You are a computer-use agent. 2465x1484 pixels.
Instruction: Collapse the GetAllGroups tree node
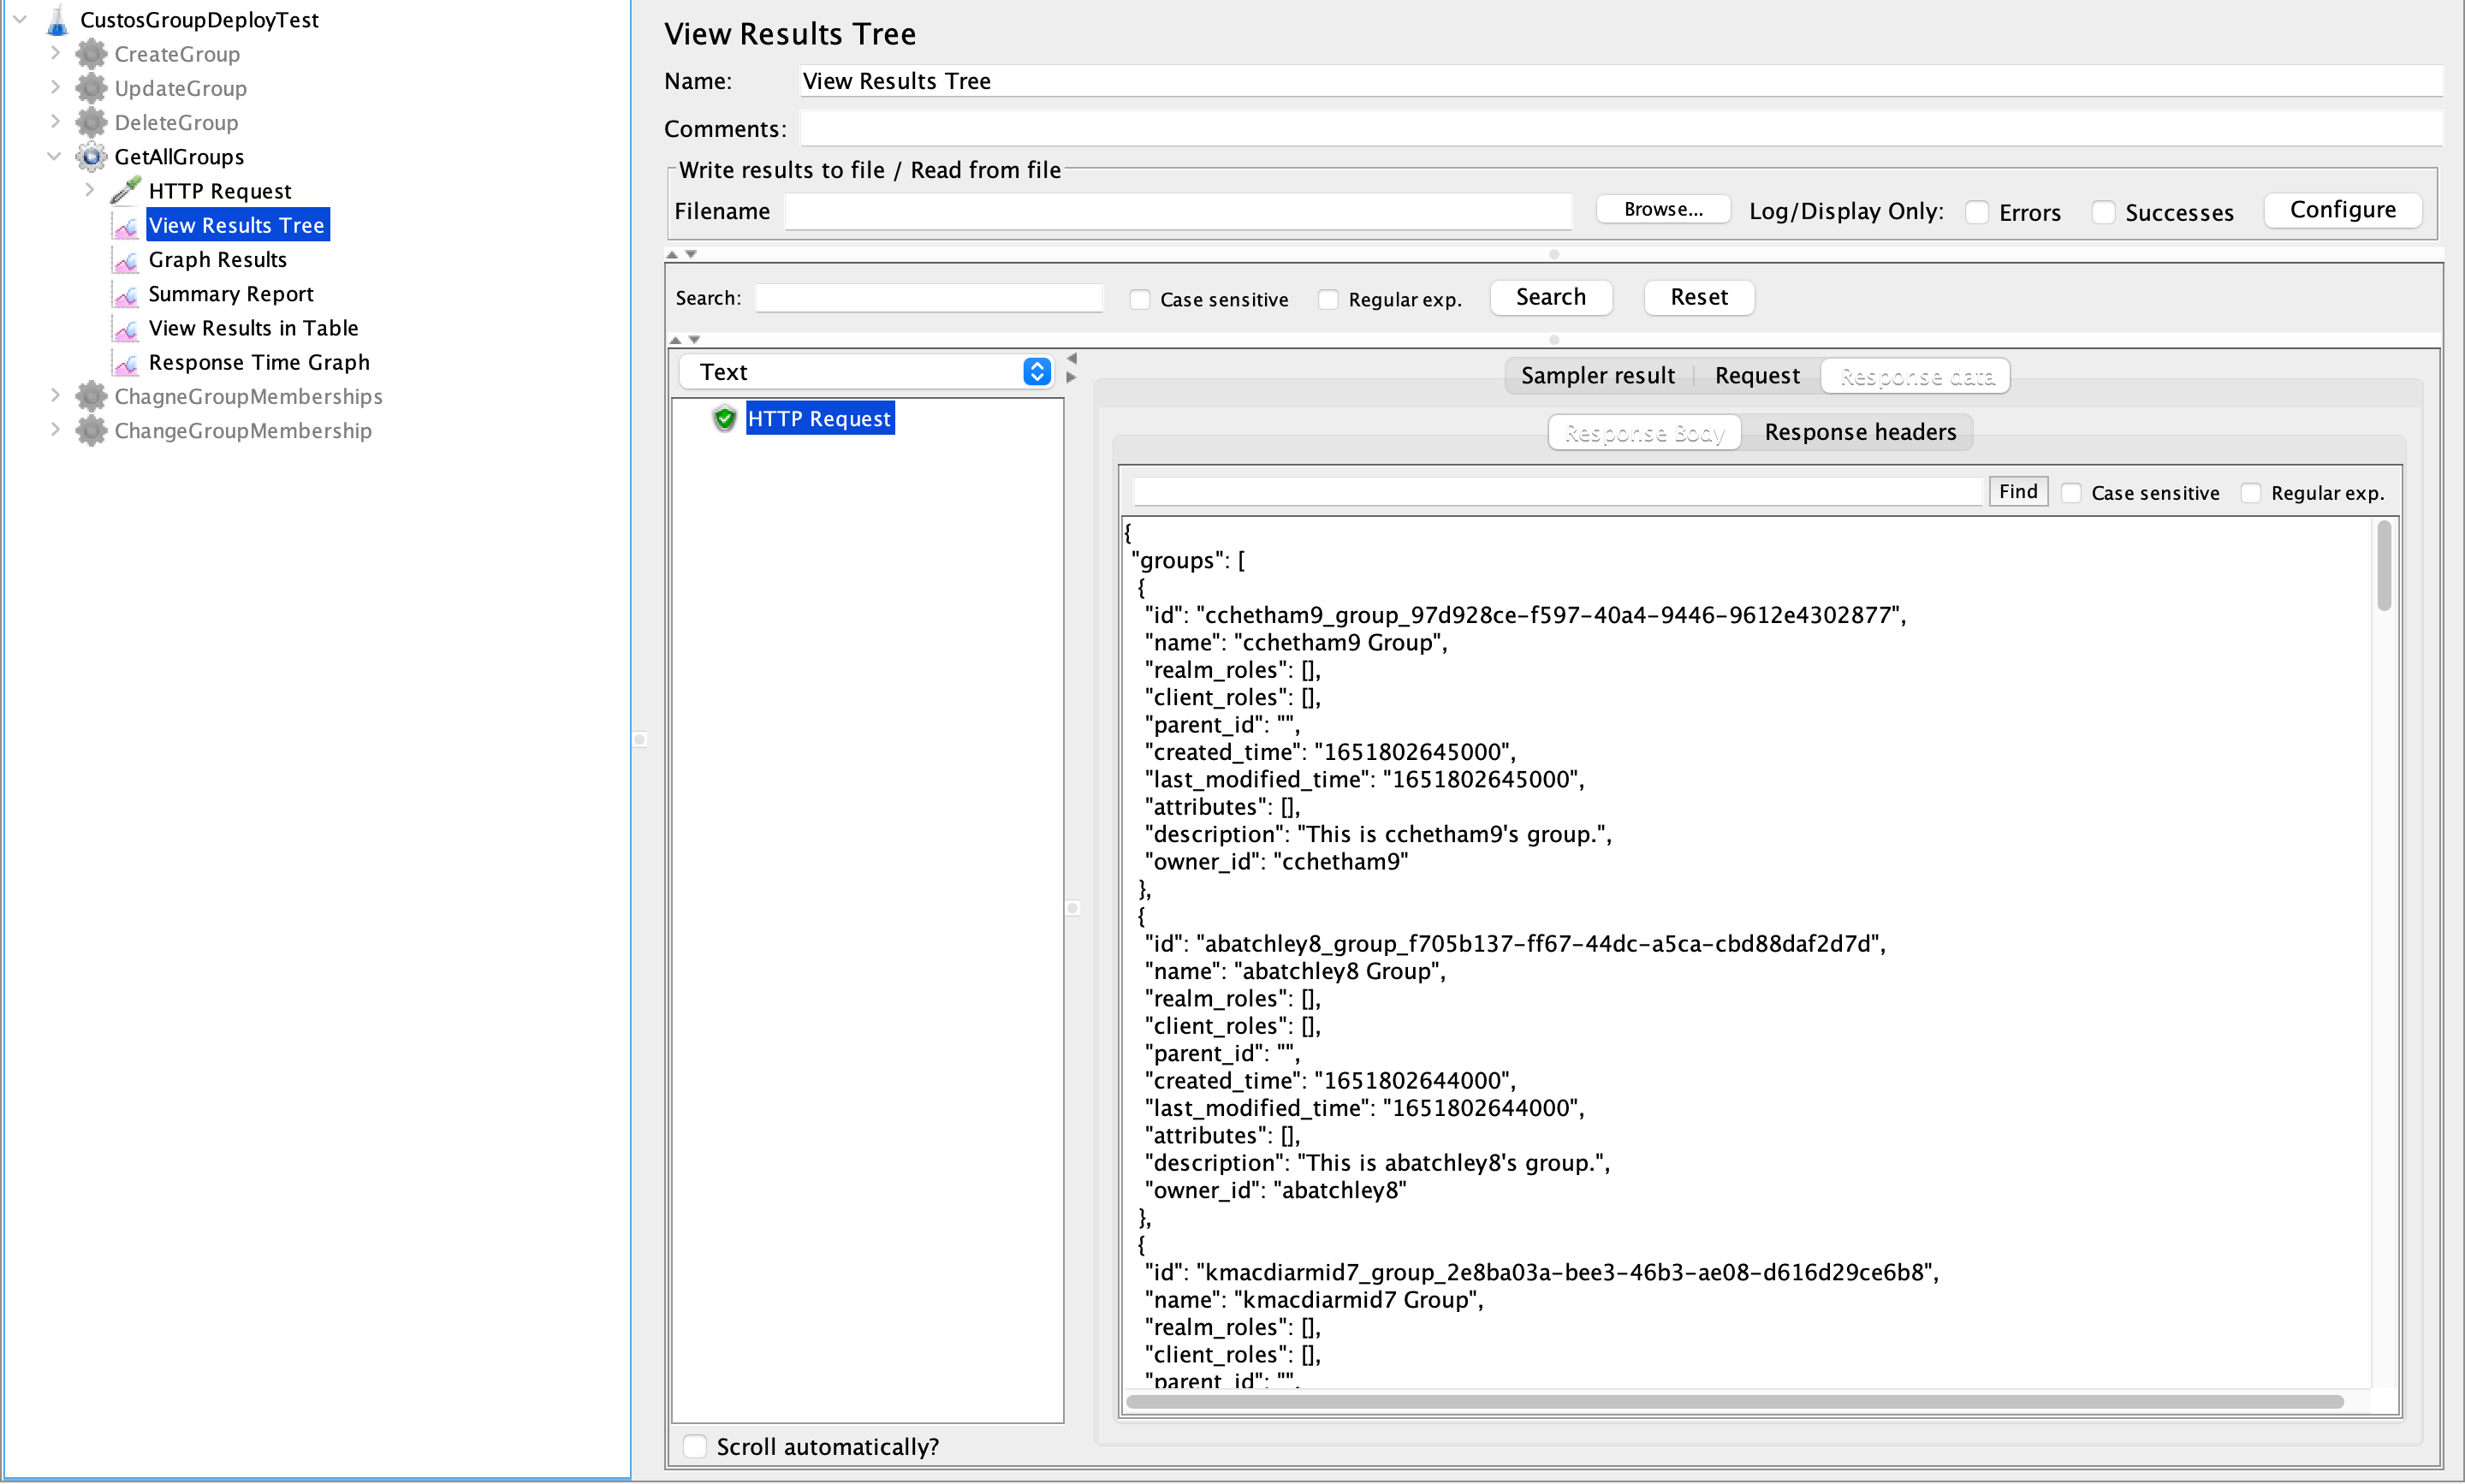tap(56, 157)
